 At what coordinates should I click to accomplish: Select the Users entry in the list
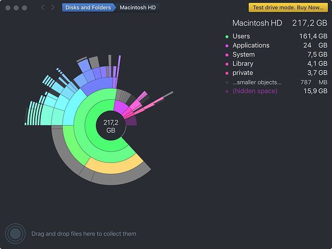pos(276,37)
